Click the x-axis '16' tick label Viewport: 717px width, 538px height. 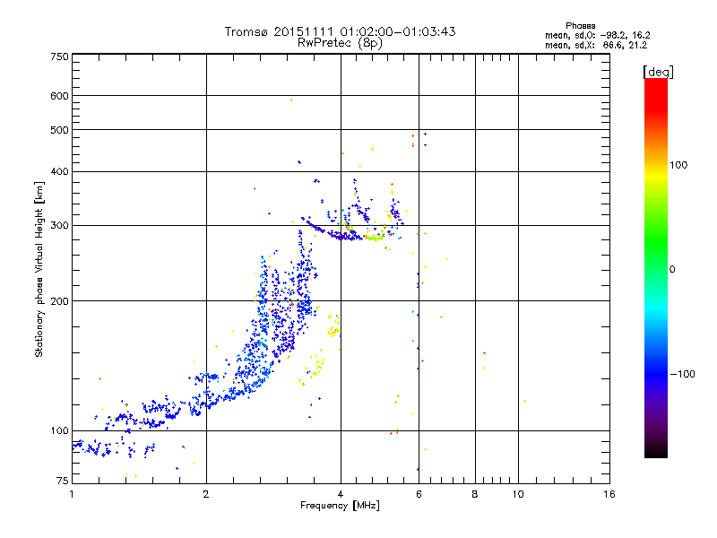[x=609, y=494]
